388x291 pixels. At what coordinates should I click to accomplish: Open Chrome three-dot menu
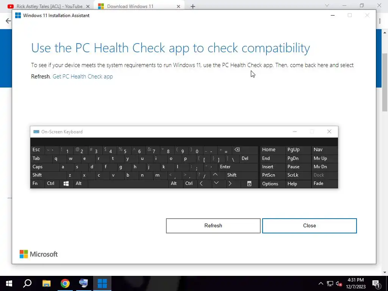click(380, 21)
